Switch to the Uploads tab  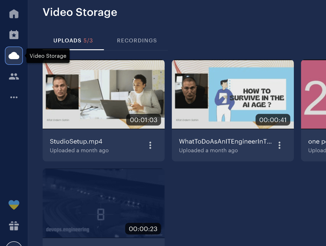73,40
